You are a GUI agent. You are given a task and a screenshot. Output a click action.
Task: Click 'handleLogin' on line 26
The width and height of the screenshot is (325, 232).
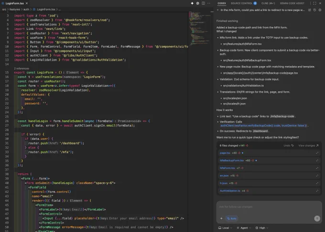pyautogui.click(x=38, y=121)
